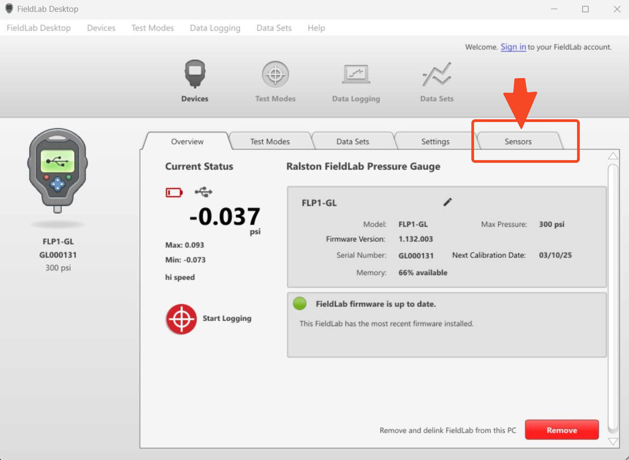
Task: Click the Sign in link
Action: (513, 47)
